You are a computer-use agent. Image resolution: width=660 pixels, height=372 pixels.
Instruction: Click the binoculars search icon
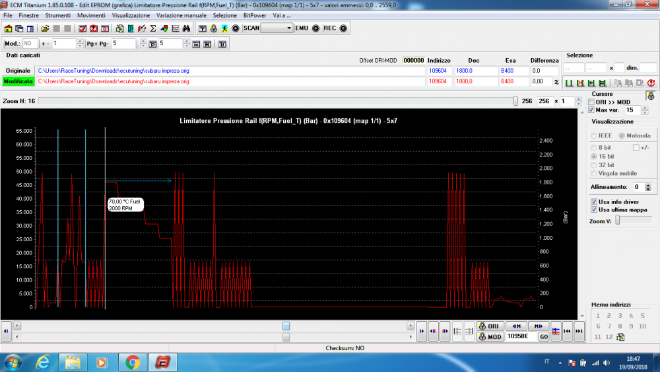[x=186, y=28]
